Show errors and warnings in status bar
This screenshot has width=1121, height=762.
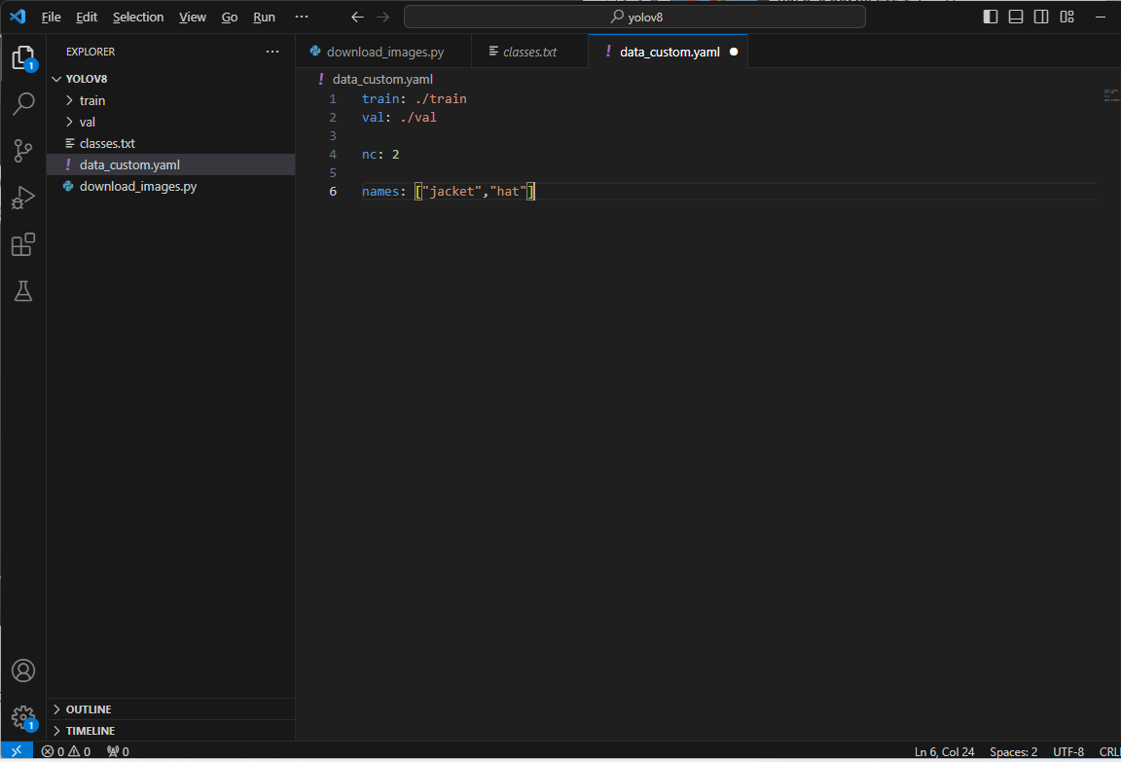(x=66, y=751)
